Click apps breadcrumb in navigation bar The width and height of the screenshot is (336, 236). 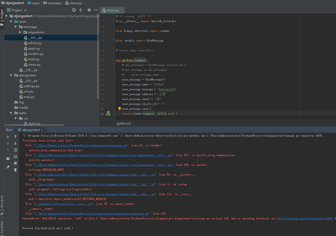[34, 3]
